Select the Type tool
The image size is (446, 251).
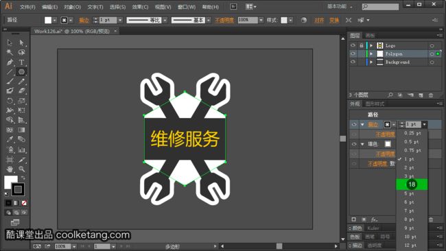pos(22,62)
